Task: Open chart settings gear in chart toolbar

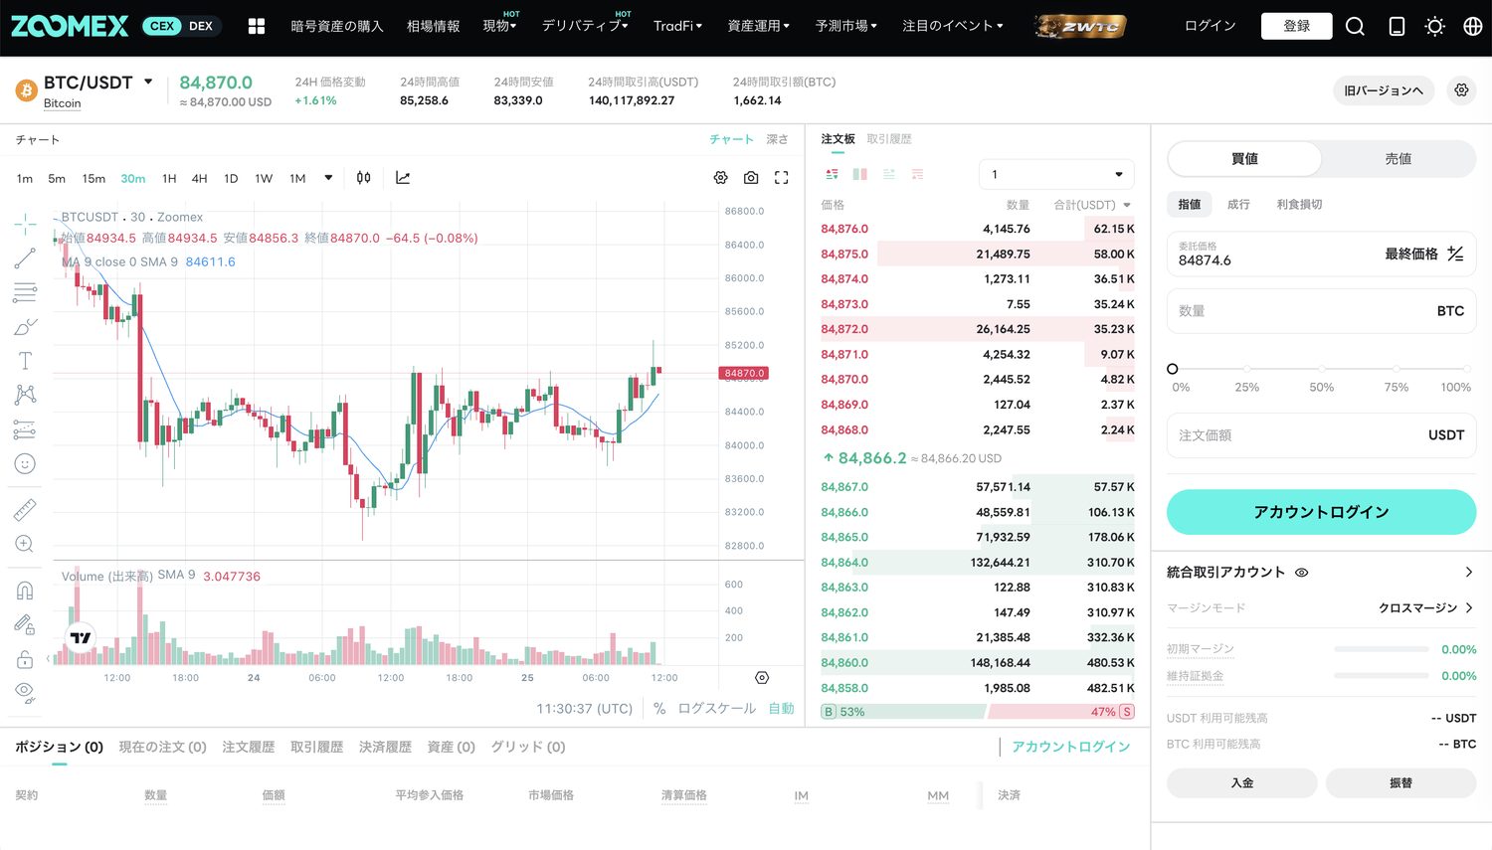Action: pos(720,178)
